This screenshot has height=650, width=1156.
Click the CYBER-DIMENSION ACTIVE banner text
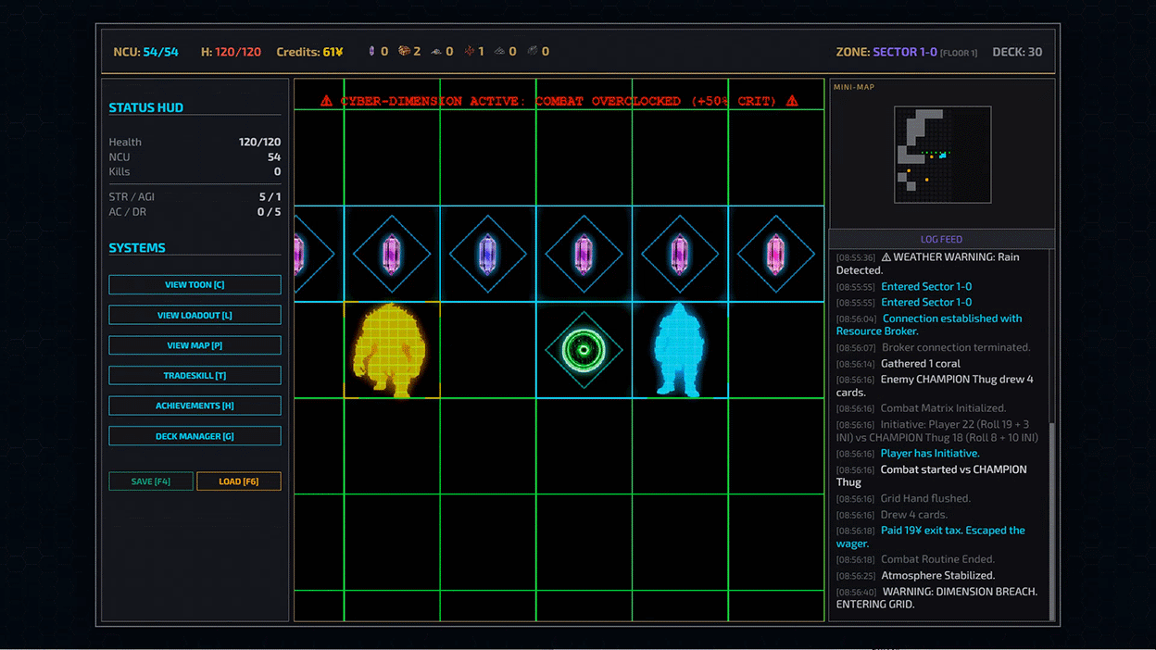point(559,101)
